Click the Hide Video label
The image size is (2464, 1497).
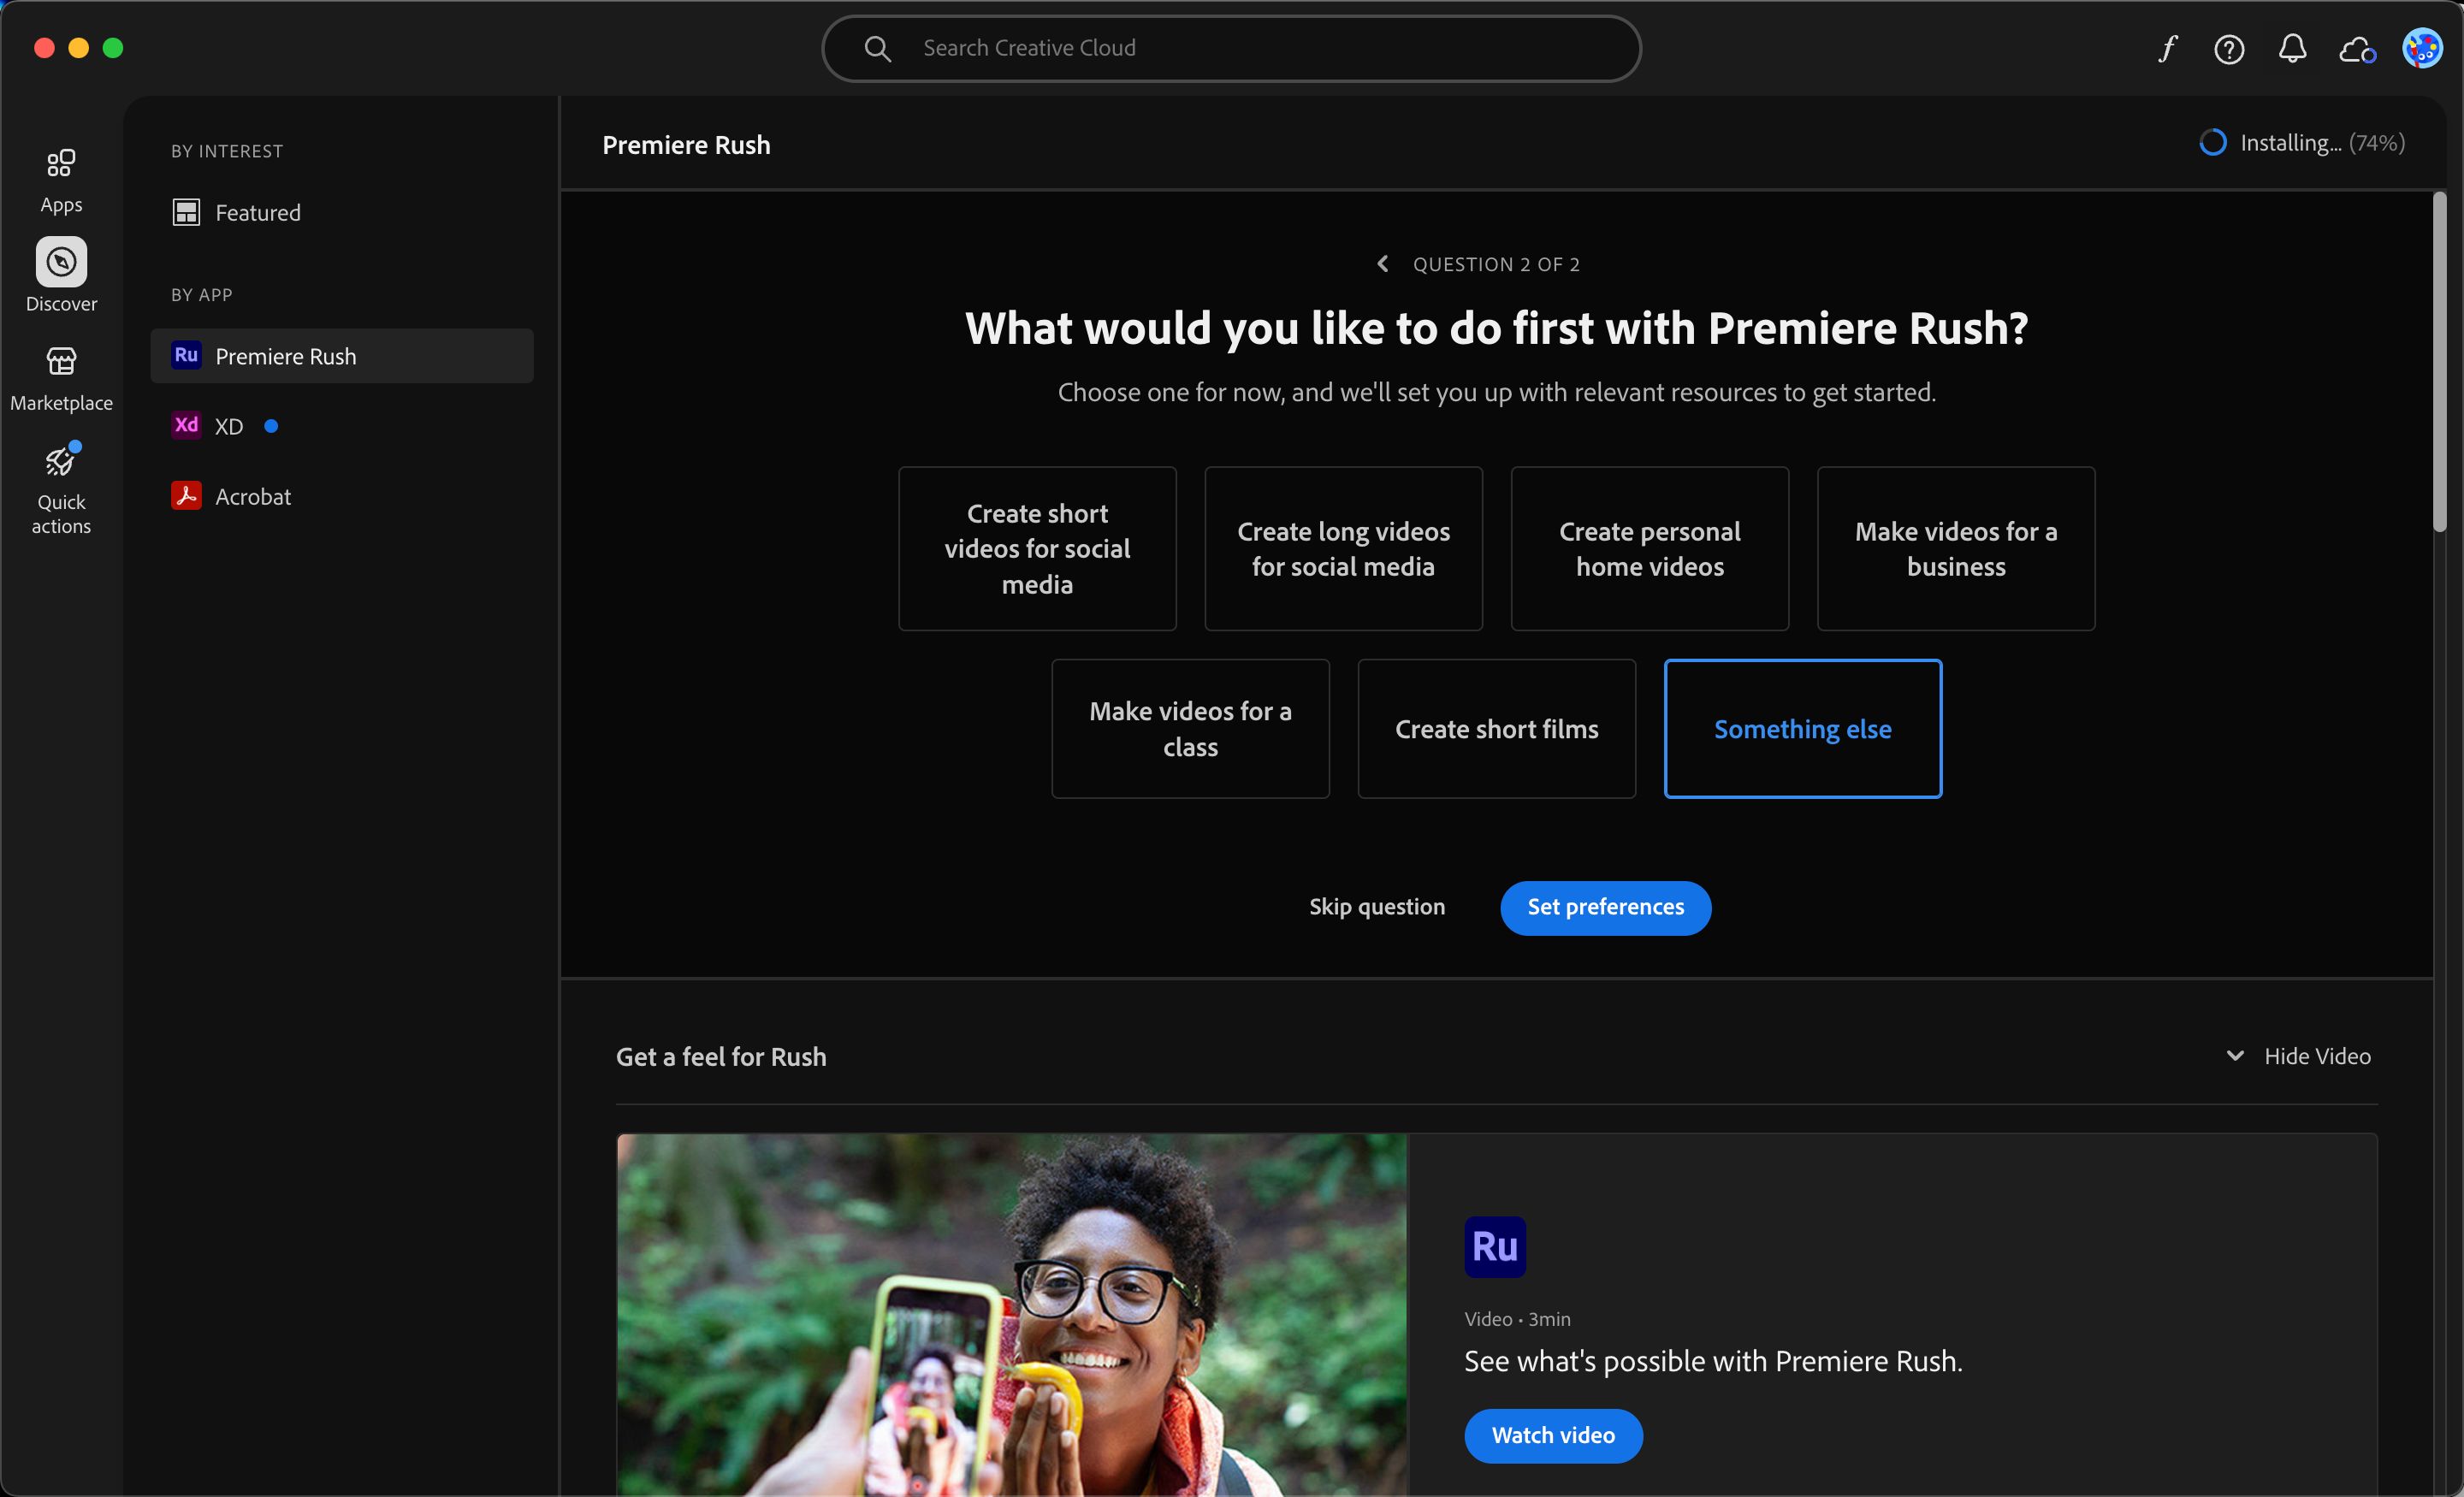tap(2317, 1056)
